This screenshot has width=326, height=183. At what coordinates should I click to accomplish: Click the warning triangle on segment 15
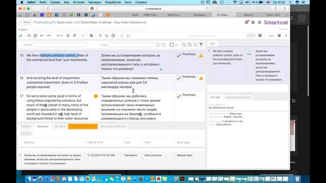pos(201,55)
